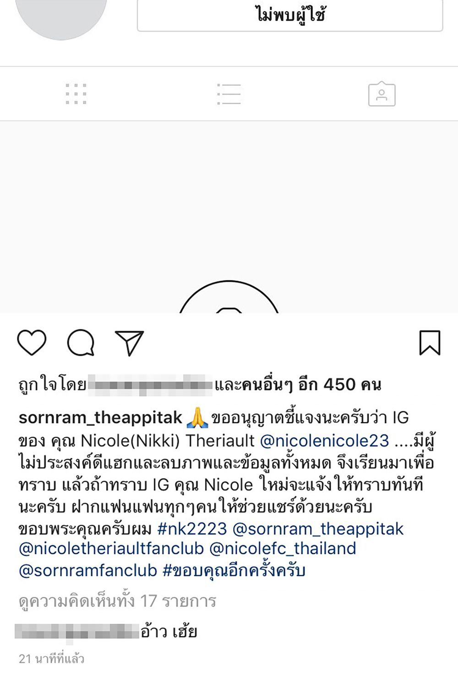Open #ขอบคุณอีกครั้งครับ hashtag
The height and width of the screenshot is (679, 458).
pos(234,570)
